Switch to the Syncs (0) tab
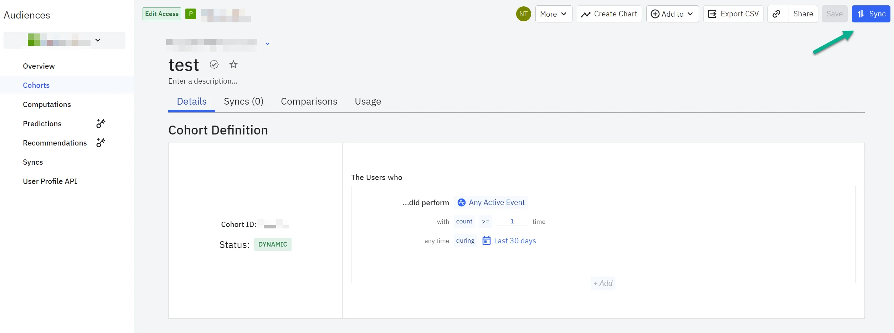The height and width of the screenshot is (333, 894). 243,101
